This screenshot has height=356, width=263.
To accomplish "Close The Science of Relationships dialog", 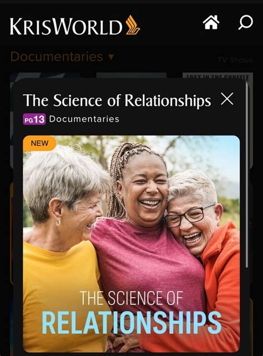I will (x=227, y=99).
